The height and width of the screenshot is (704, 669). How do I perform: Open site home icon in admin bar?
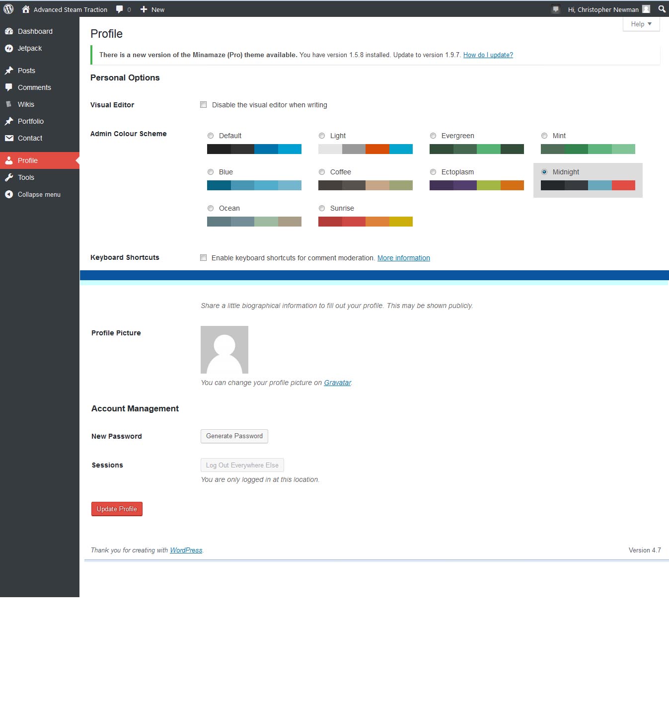point(26,9)
